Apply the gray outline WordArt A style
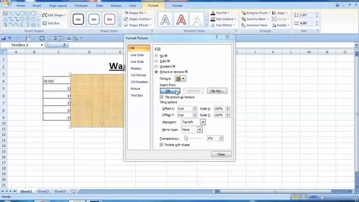The height and width of the screenshot is (202, 359). [x=165, y=20]
